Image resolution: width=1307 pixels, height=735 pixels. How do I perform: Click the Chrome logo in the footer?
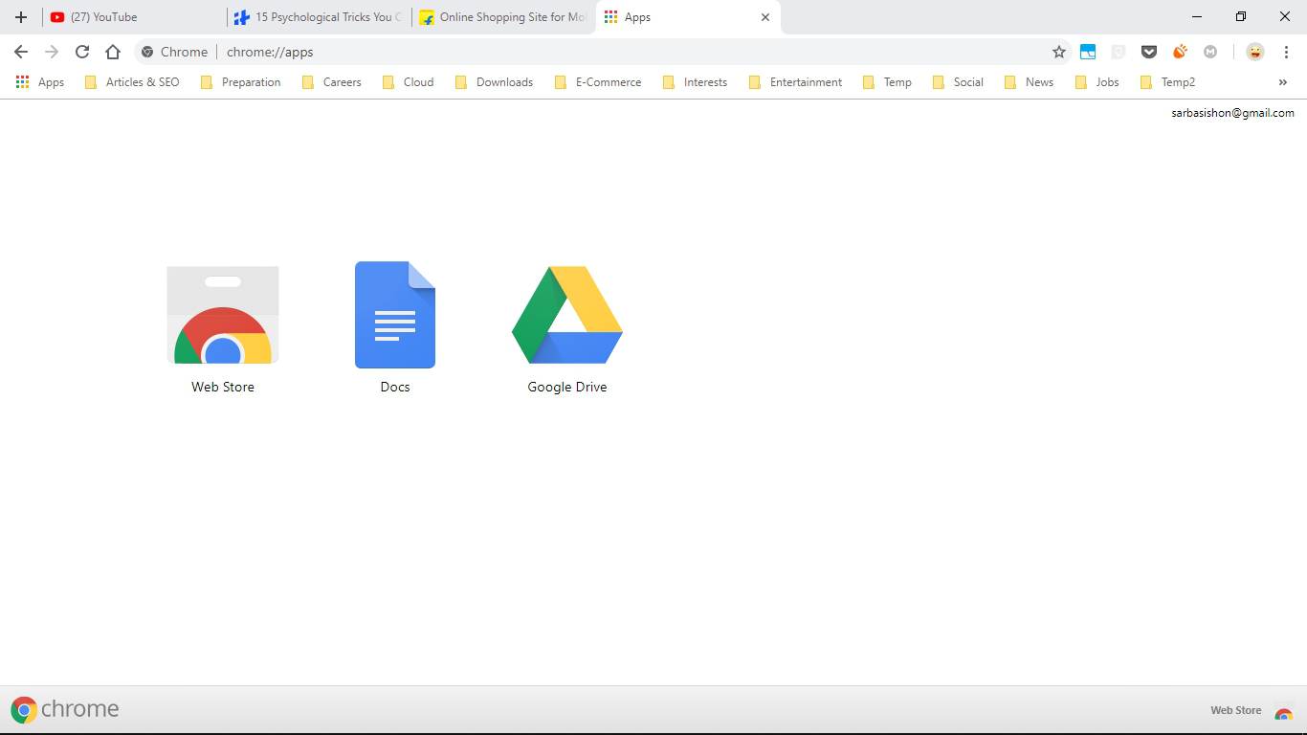coord(65,709)
